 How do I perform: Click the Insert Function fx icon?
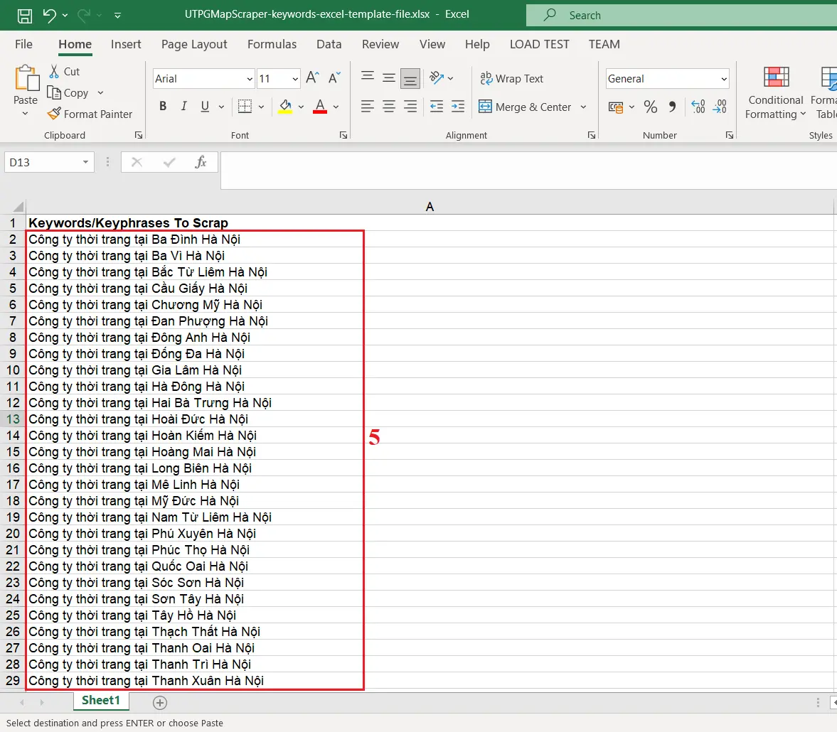[201, 163]
